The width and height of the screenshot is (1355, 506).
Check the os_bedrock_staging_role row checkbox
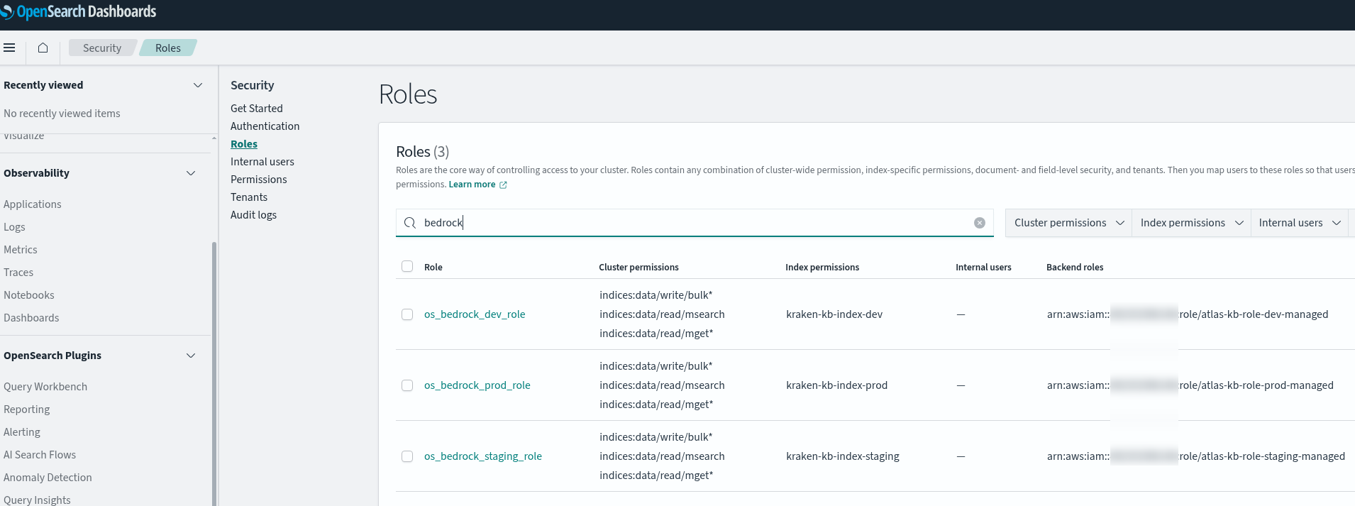[407, 456]
